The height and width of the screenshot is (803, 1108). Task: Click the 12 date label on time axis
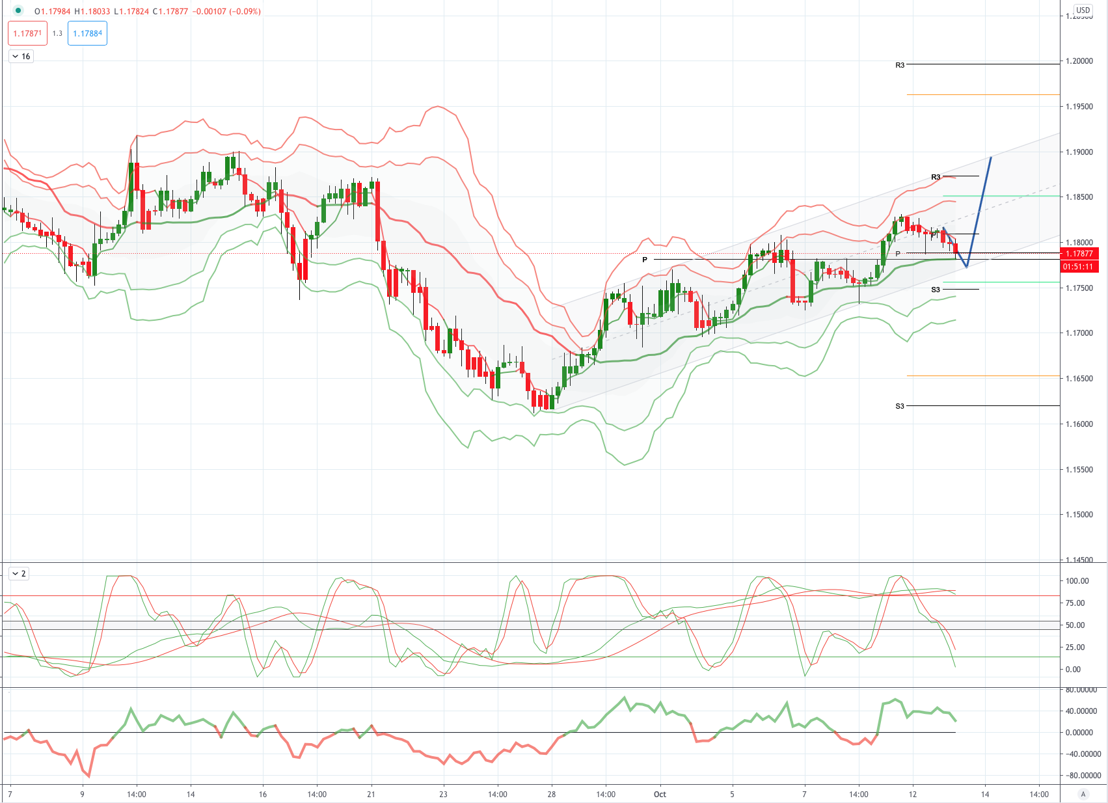pos(913,794)
